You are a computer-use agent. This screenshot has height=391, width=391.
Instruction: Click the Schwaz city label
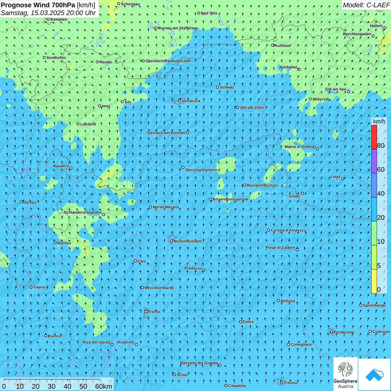click(x=227, y=87)
